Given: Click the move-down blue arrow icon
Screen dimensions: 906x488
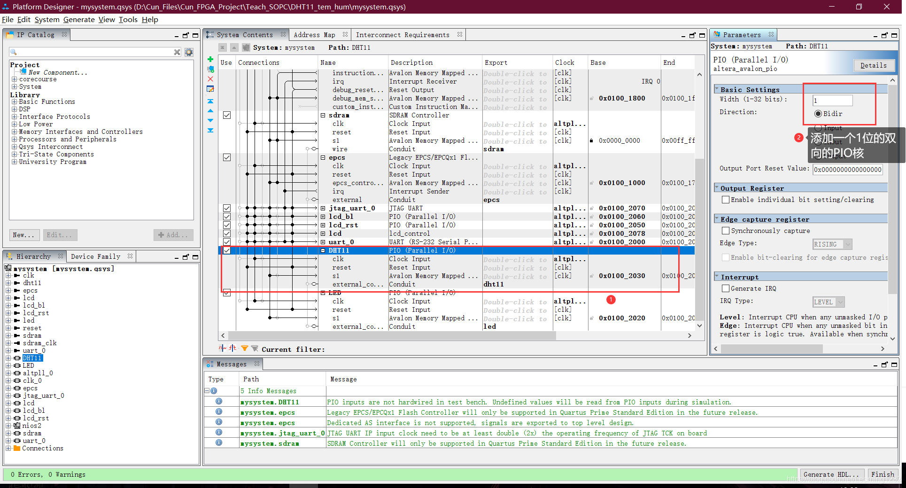Looking at the screenshot, I should pyautogui.click(x=210, y=121).
